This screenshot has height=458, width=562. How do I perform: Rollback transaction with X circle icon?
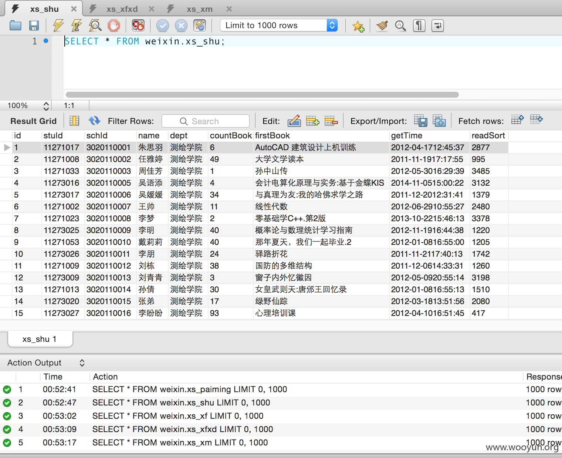click(181, 26)
